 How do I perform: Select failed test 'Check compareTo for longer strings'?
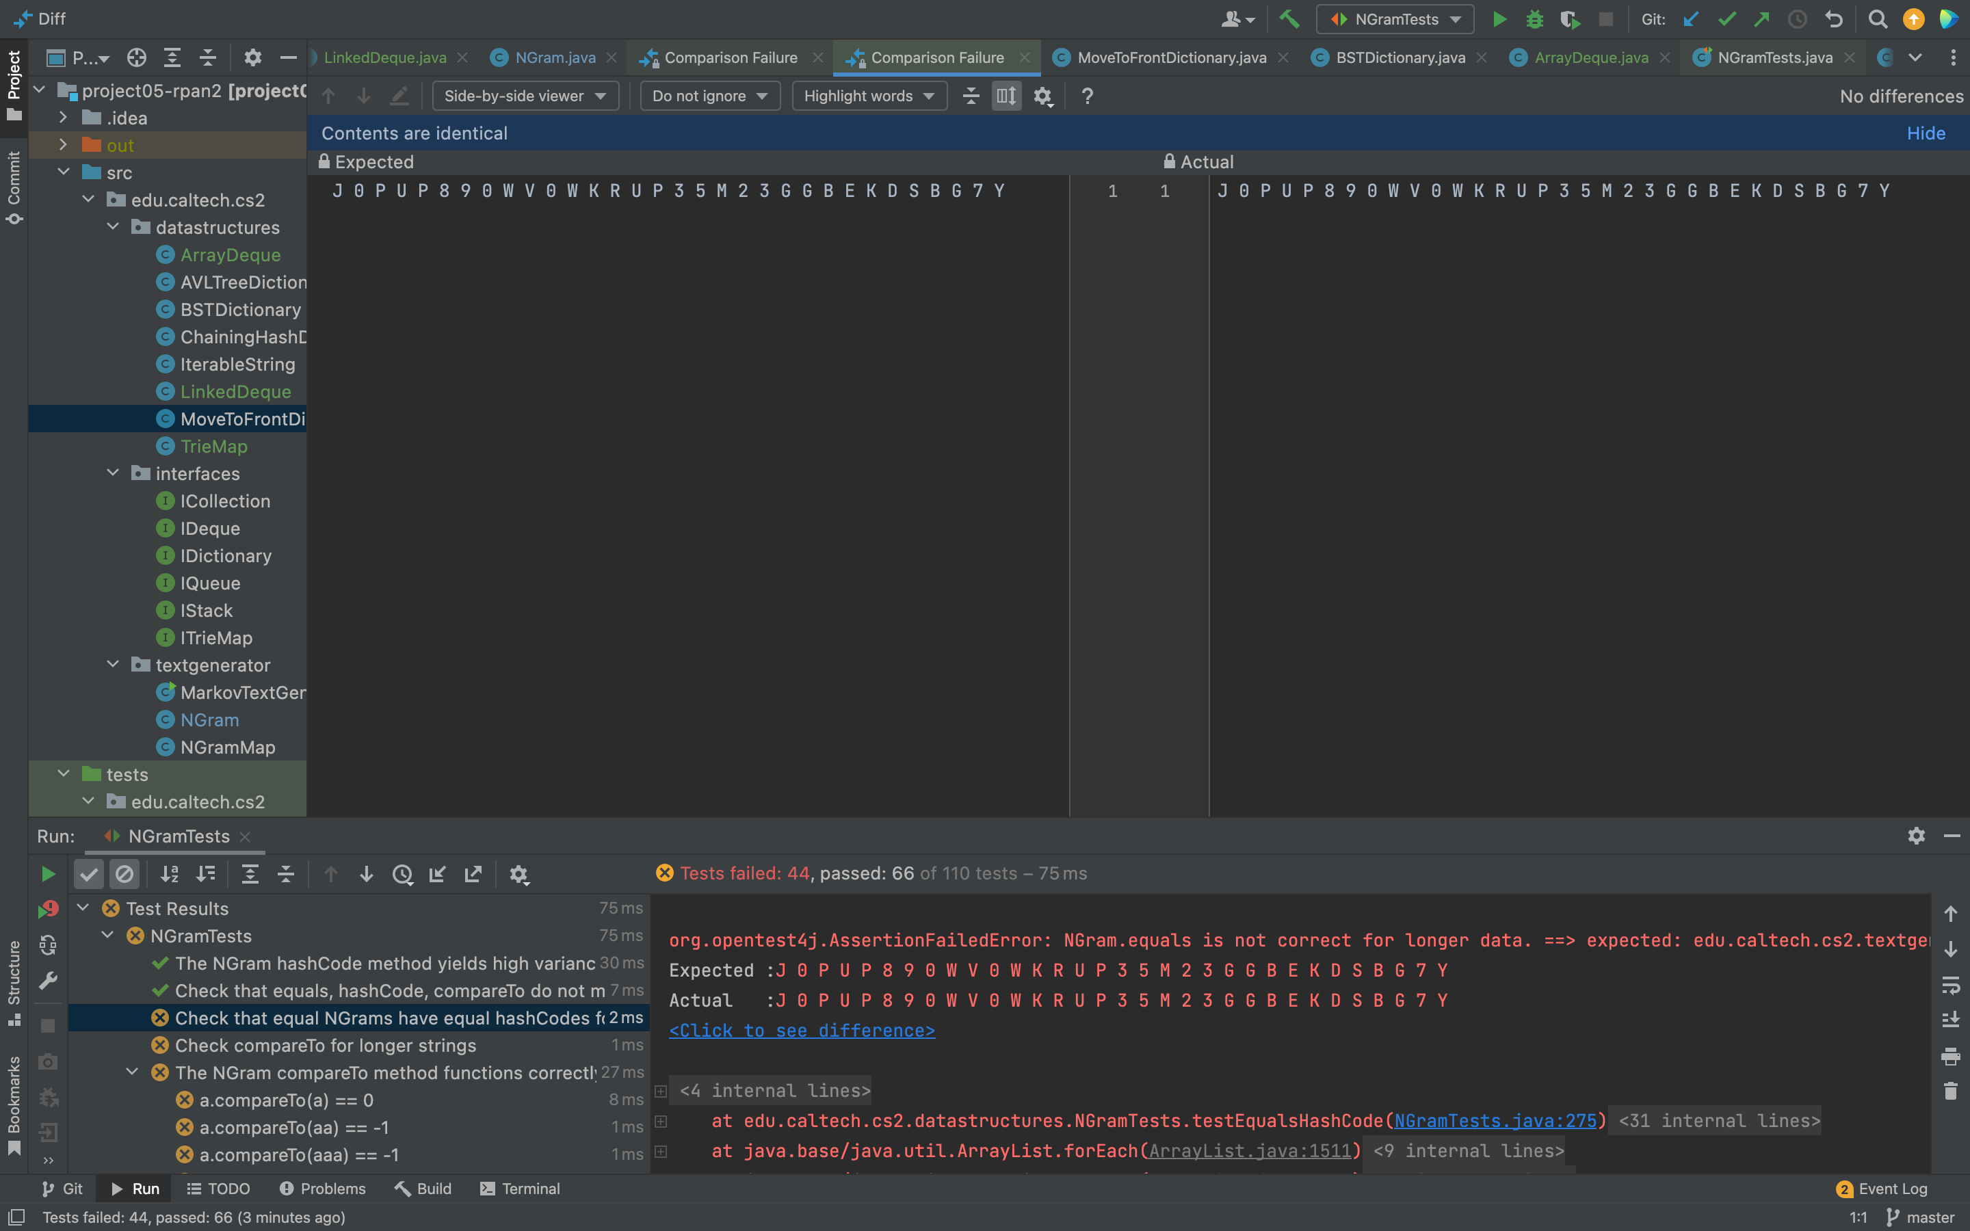tap(325, 1044)
